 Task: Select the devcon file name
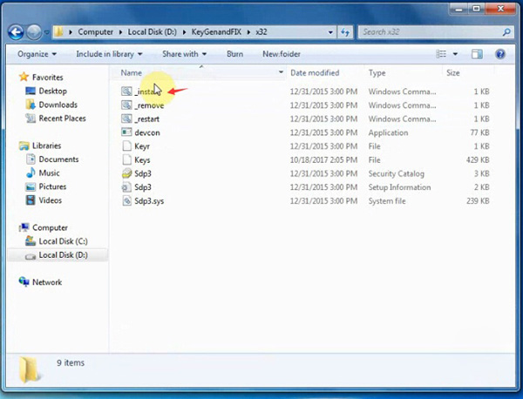point(147,132)
